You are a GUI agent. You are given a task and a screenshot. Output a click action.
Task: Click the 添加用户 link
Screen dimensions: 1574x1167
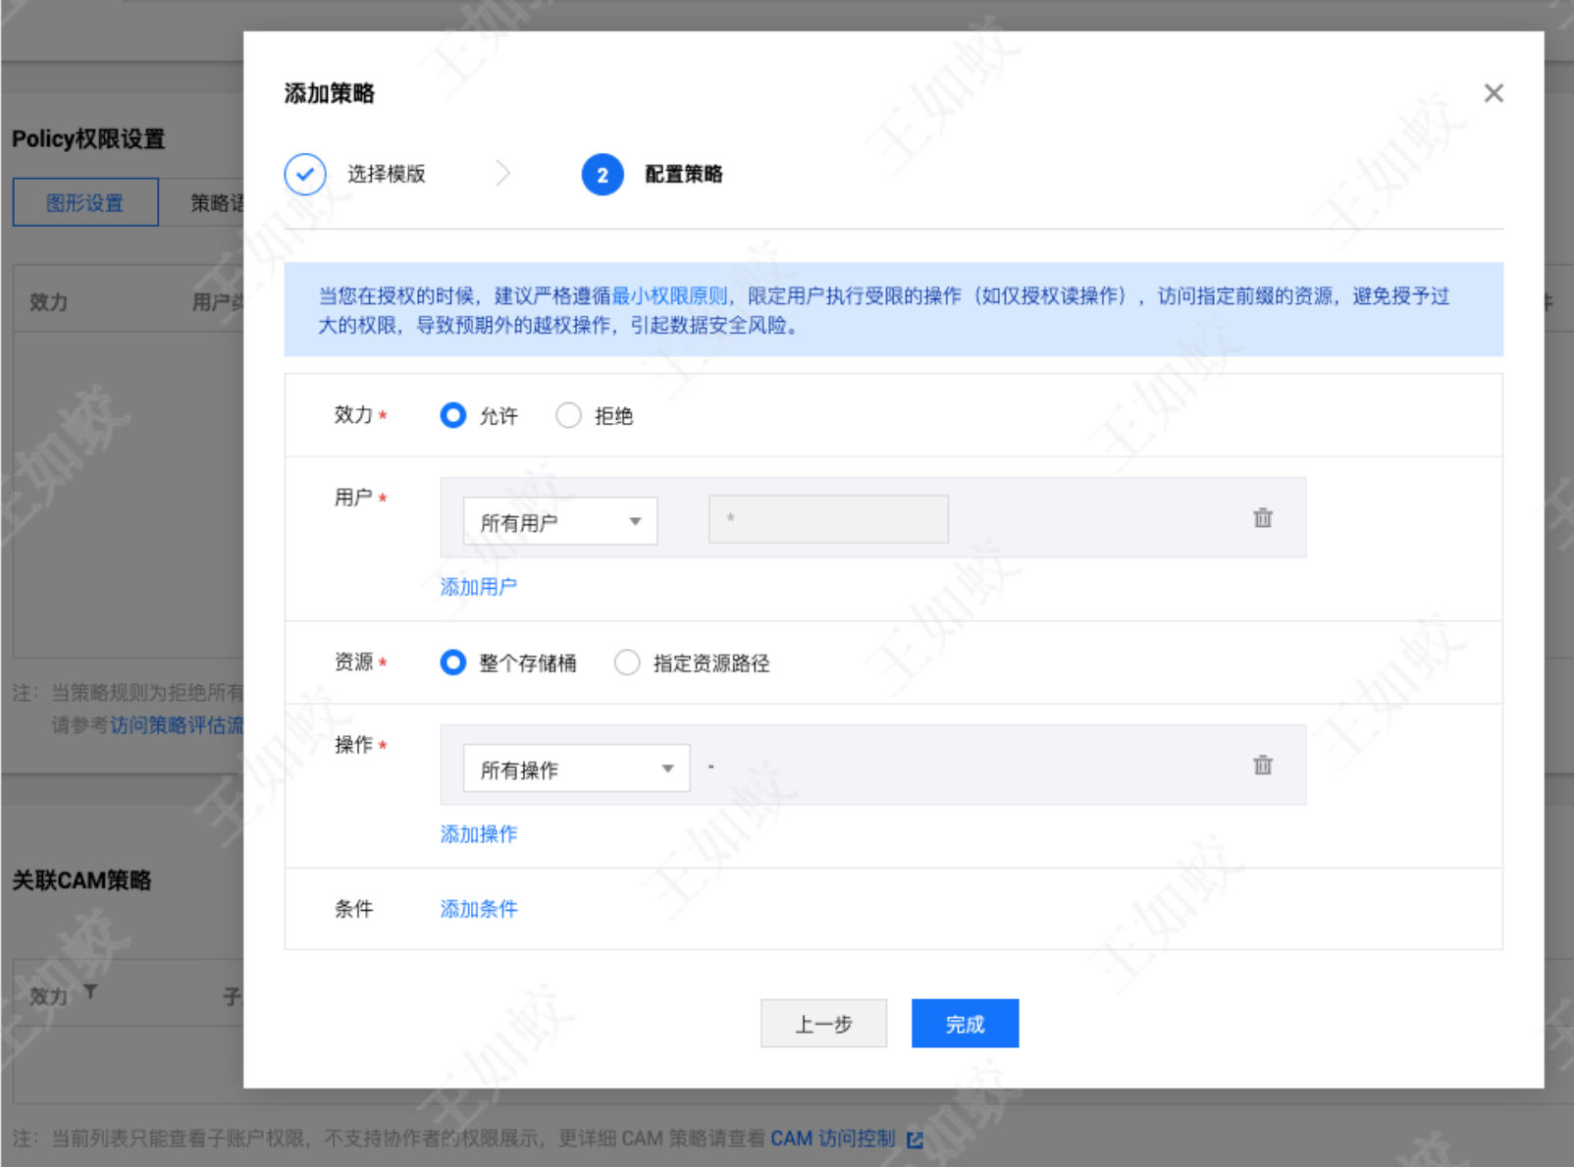tap(478, 587)
